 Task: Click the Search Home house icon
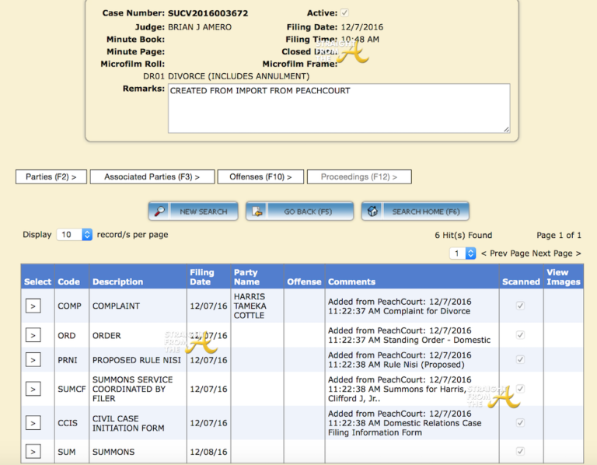click(x=373, y=211)
